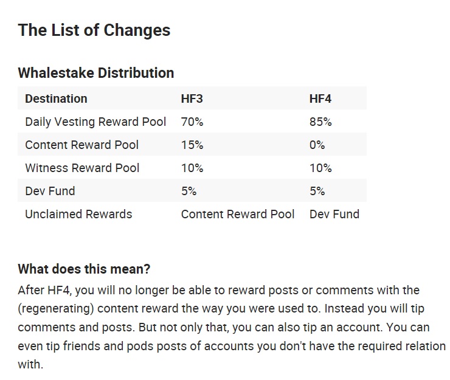Viewport: 450px width, 380px height.
Task: Click Witness Reward Pool HF4 10% cell
Action: (x=320, y=168)
